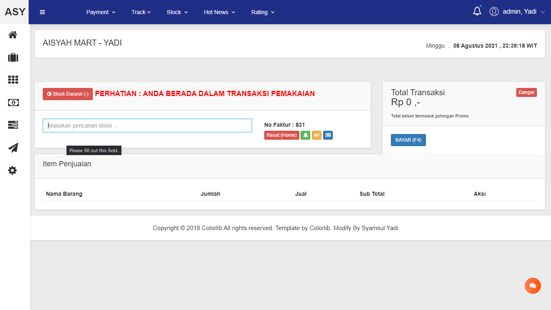Click the Total Transaksi heading

pyautogui.click(x=418, y=92)
